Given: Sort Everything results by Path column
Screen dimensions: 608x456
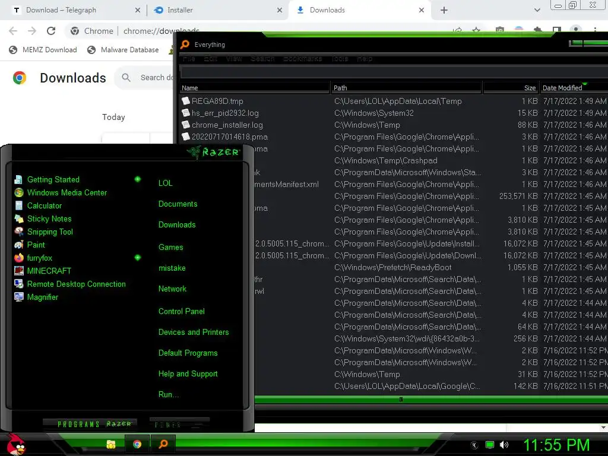Looking at the screenshot, I should point(407,88).
